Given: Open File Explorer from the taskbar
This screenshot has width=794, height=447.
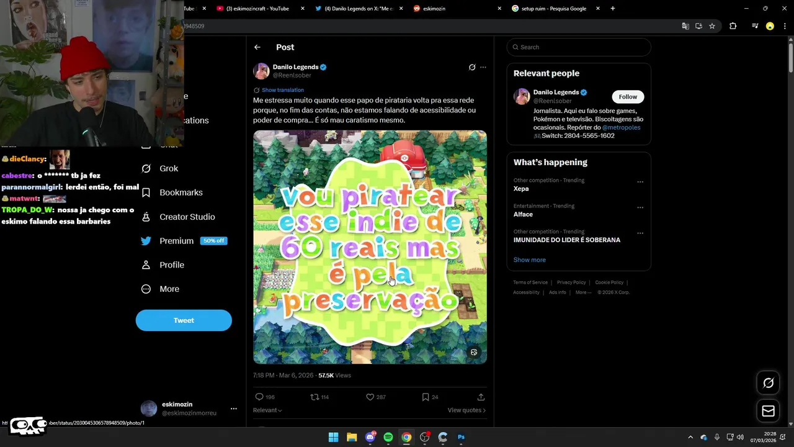Looking at the screenshot, I should [352, 437].
